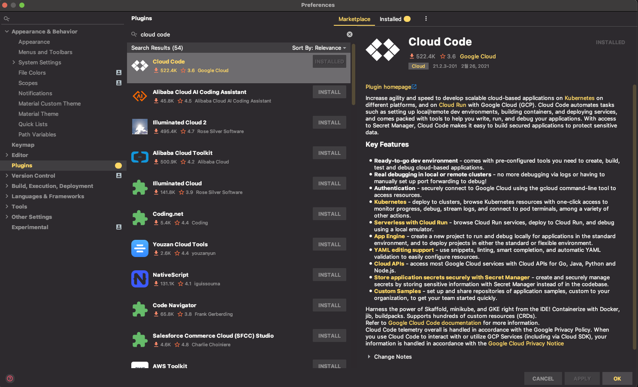The height and width of the screenshot is (387, 638).
Task: Click the Illuminated Cloud green puzzle icon
Action: pos(140,187)
